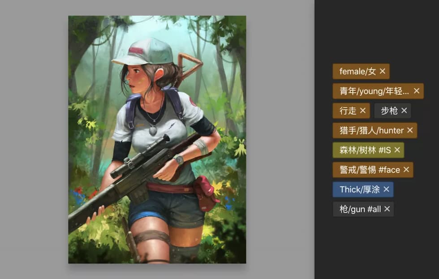This screenshot has height=279, width=439.
Task: Delete the 猎手/猎人/hunter tag
Action: (x=410, y=130)
